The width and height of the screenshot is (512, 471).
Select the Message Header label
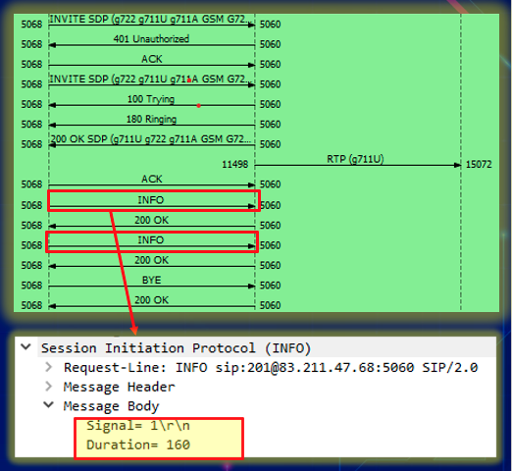click(119, 387)
